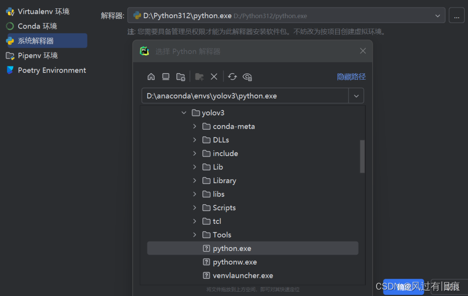Click the DLLs folder icon
The width and height of the screenshot is (468, 296).
206,140
